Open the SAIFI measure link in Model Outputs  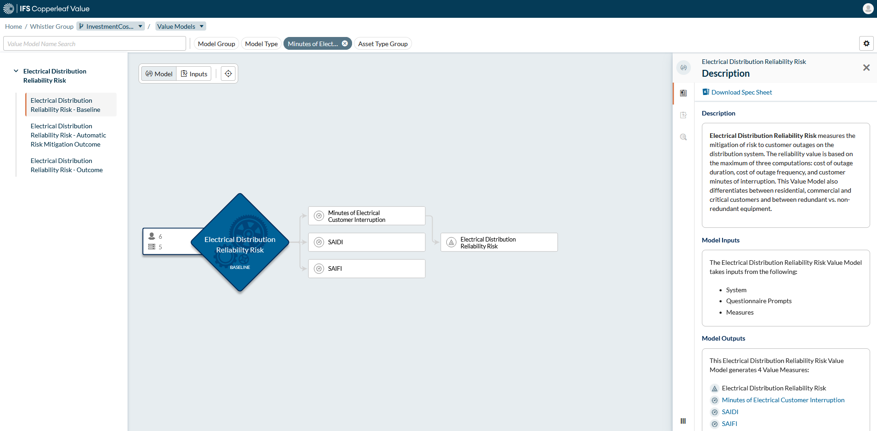point(728,424)
